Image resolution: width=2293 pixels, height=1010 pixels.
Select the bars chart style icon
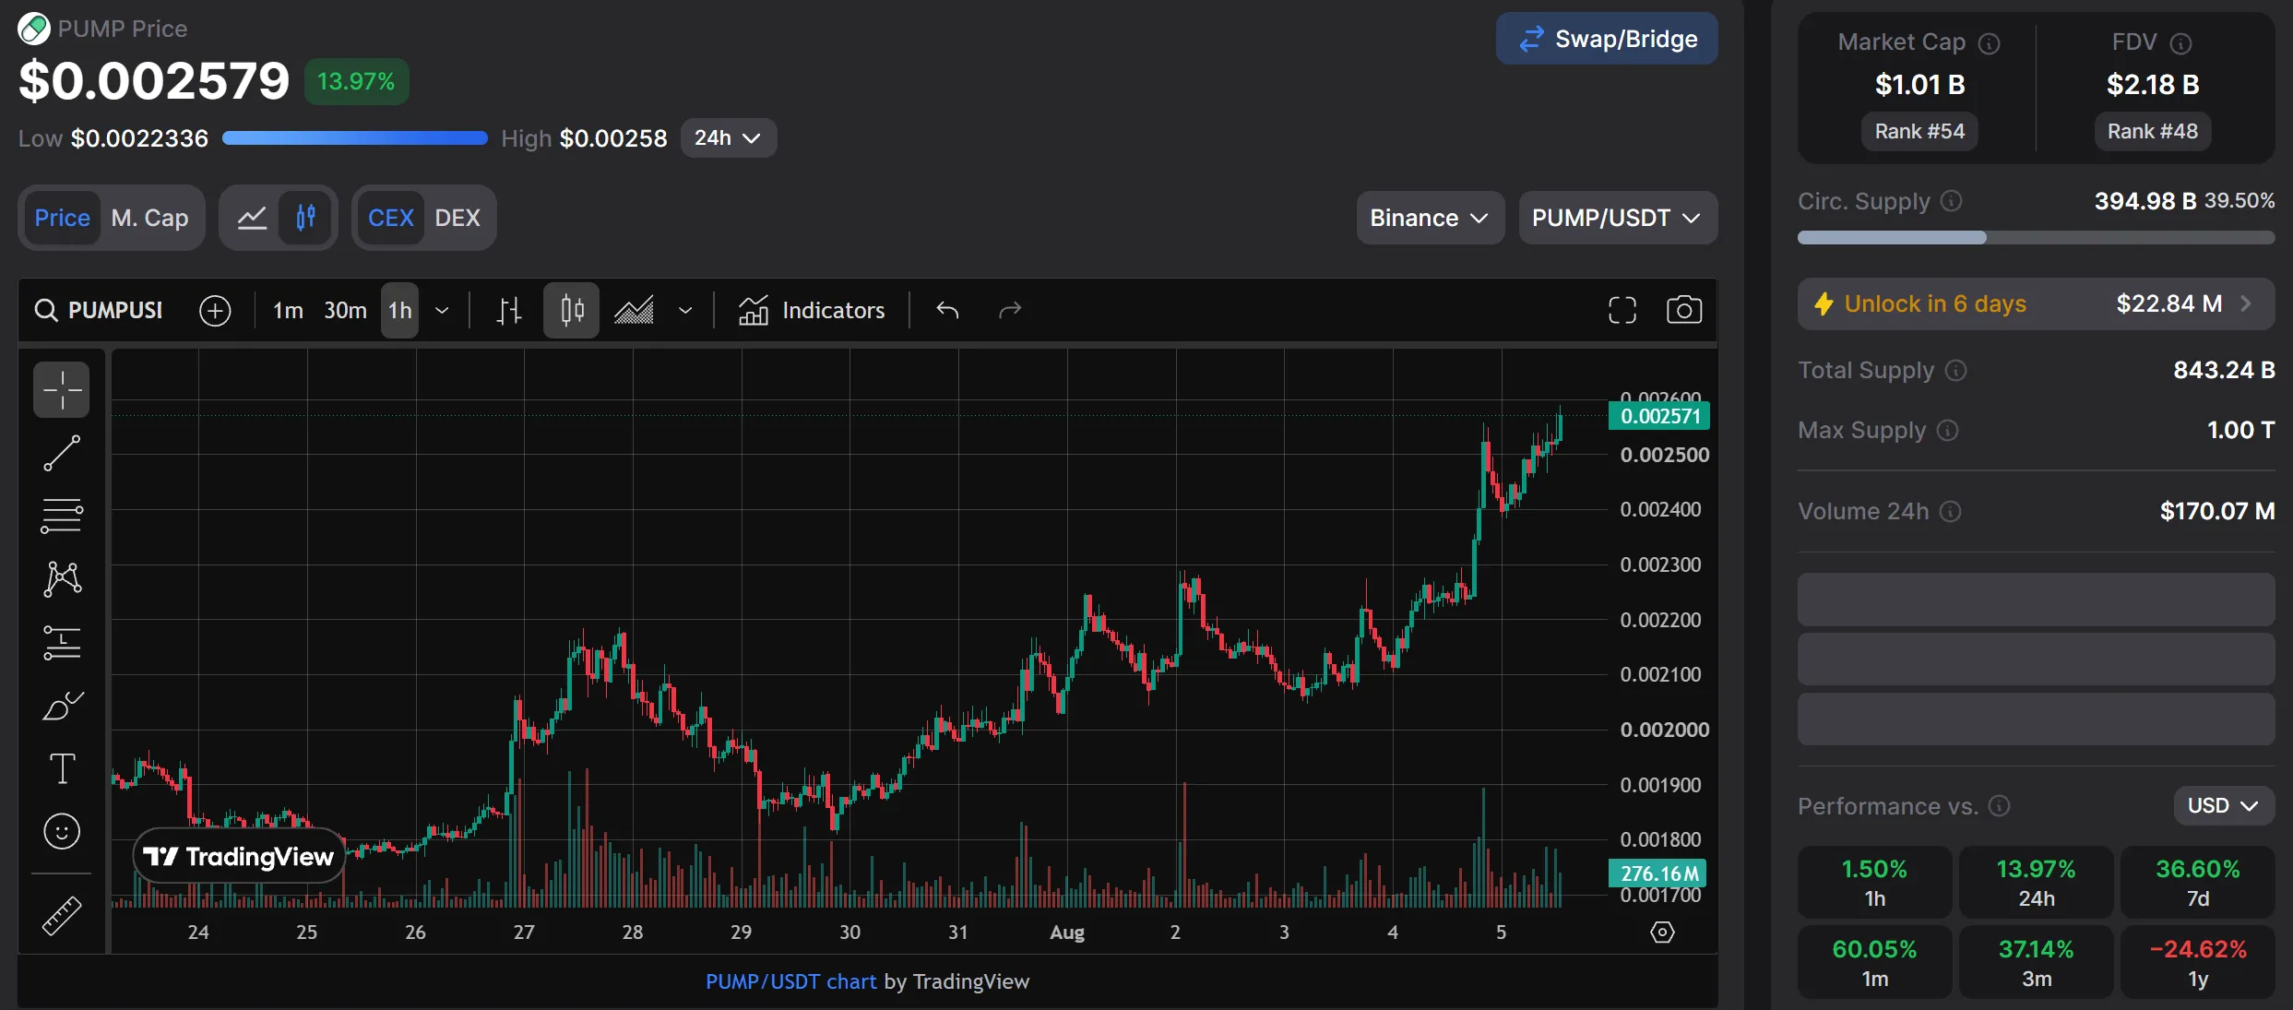coord(508,311)
